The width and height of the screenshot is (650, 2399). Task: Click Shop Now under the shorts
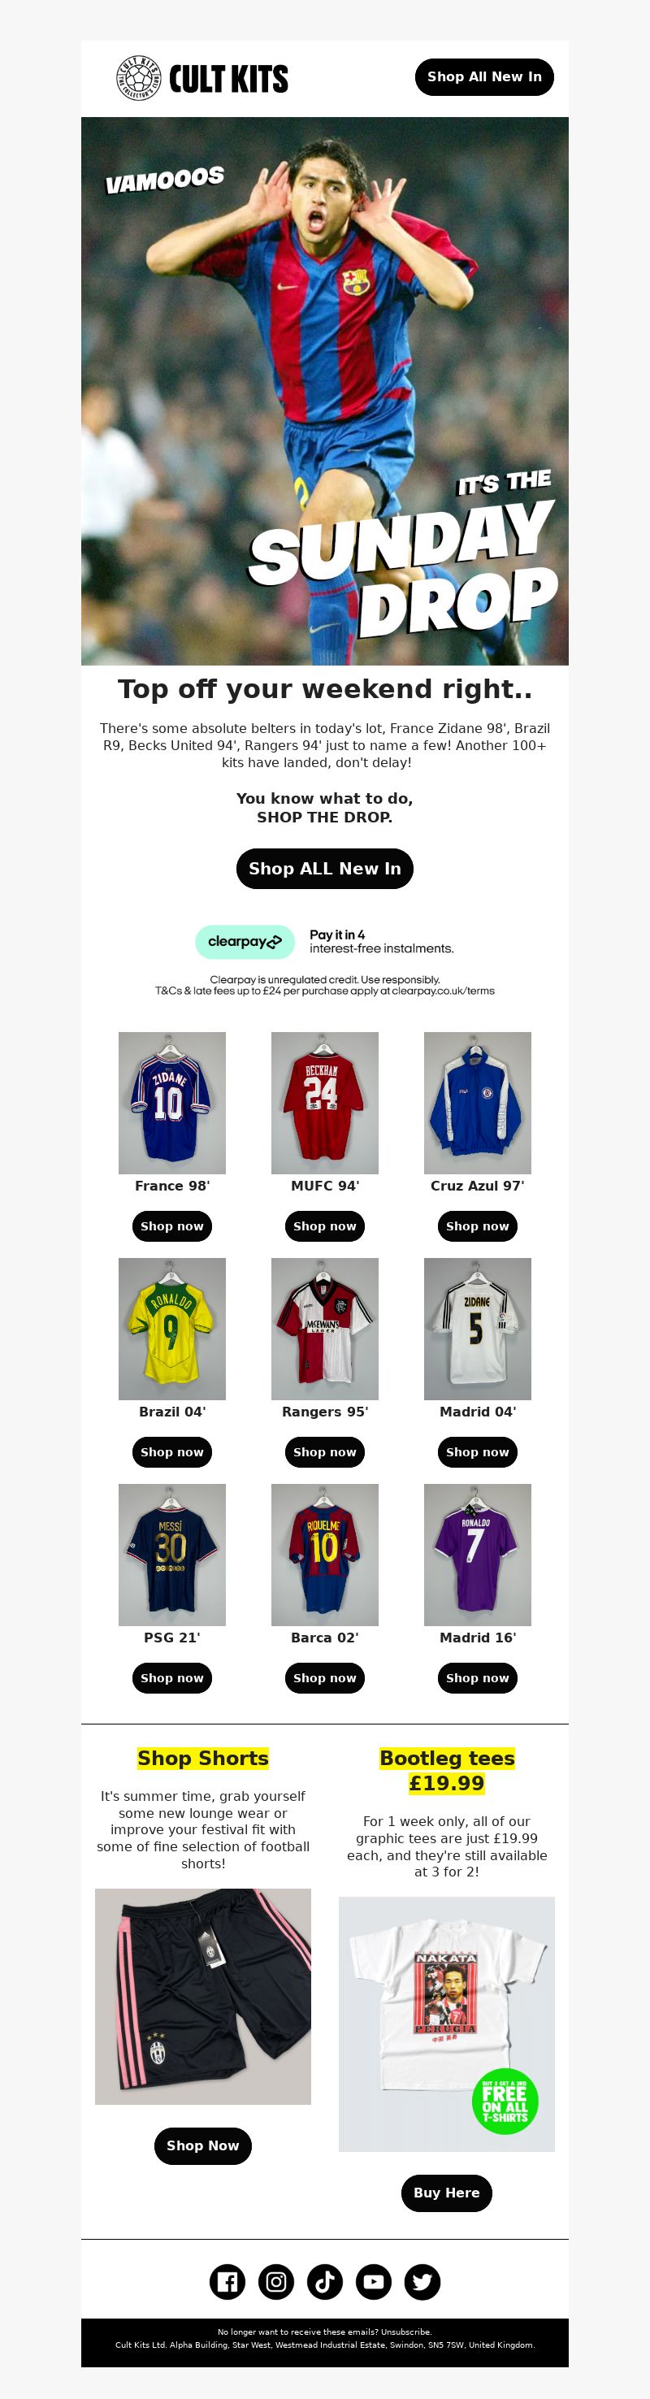coord(203,2145)
